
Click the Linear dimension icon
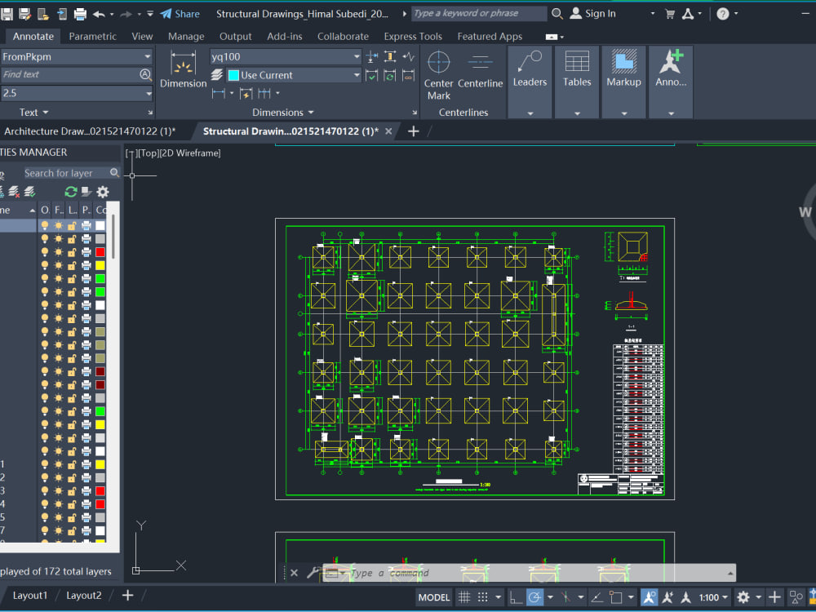[219, 93]
